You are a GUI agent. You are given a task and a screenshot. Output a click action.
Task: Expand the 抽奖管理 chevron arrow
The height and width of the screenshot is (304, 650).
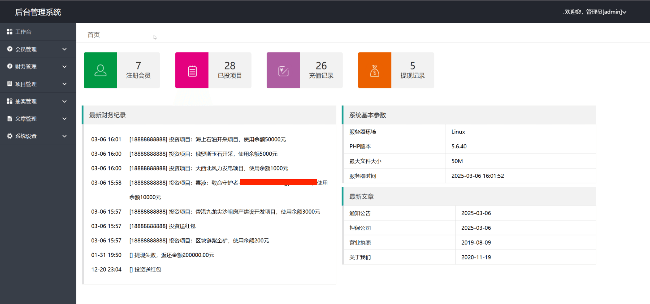coord(64,101)
